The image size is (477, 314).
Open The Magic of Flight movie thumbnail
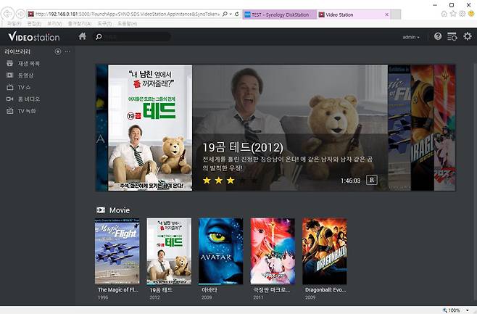117,251
